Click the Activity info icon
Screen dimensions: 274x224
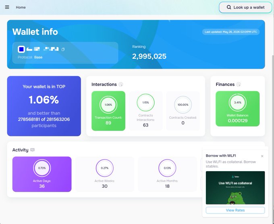[32, 150]
